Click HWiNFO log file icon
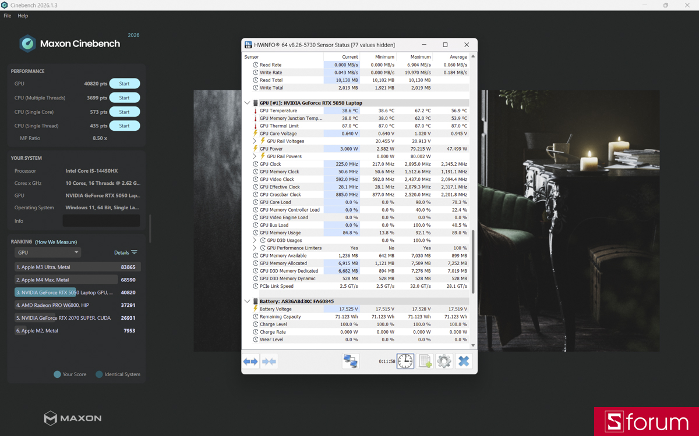The width and height of the screenshot is (699, 436). pyautogui.click(x=425, y=361)
